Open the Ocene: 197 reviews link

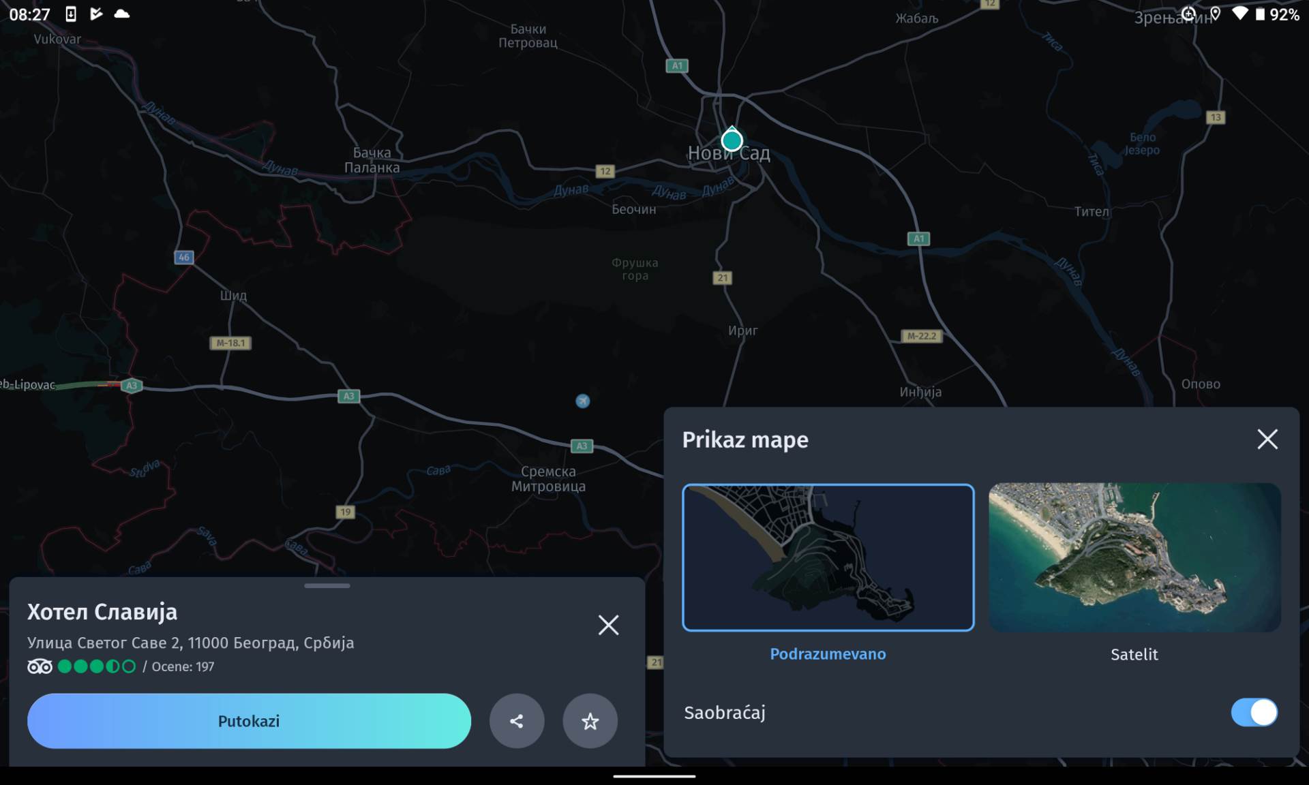(183, 666)
